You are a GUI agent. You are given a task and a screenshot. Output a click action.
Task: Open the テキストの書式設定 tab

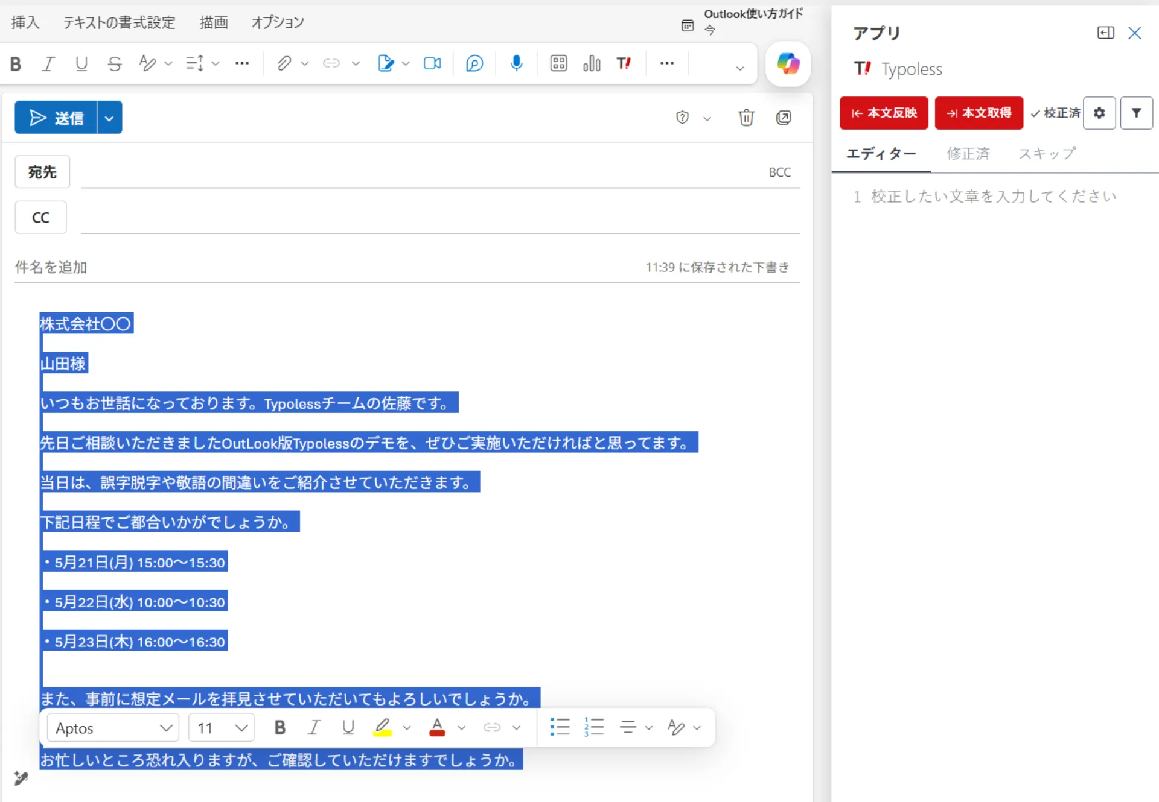[120, 22]
